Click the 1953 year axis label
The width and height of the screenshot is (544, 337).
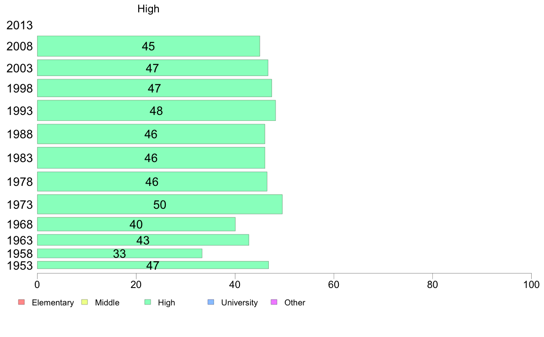tap(20, 266)
